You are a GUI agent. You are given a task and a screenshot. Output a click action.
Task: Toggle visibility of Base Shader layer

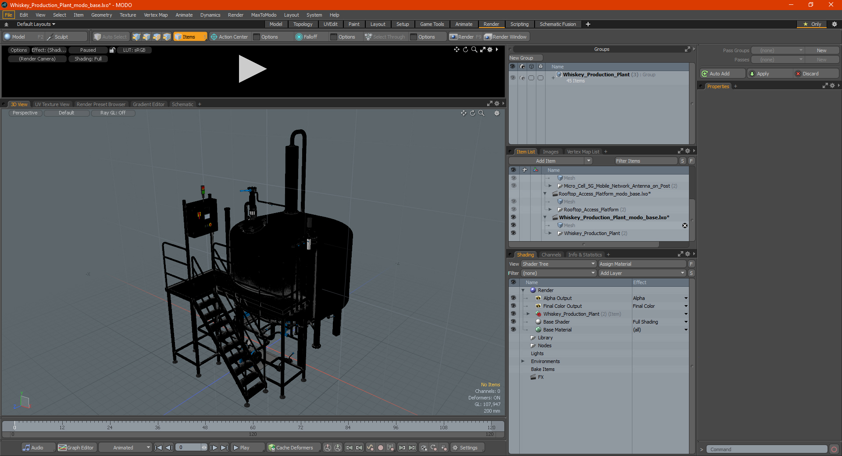click(513, 322)
